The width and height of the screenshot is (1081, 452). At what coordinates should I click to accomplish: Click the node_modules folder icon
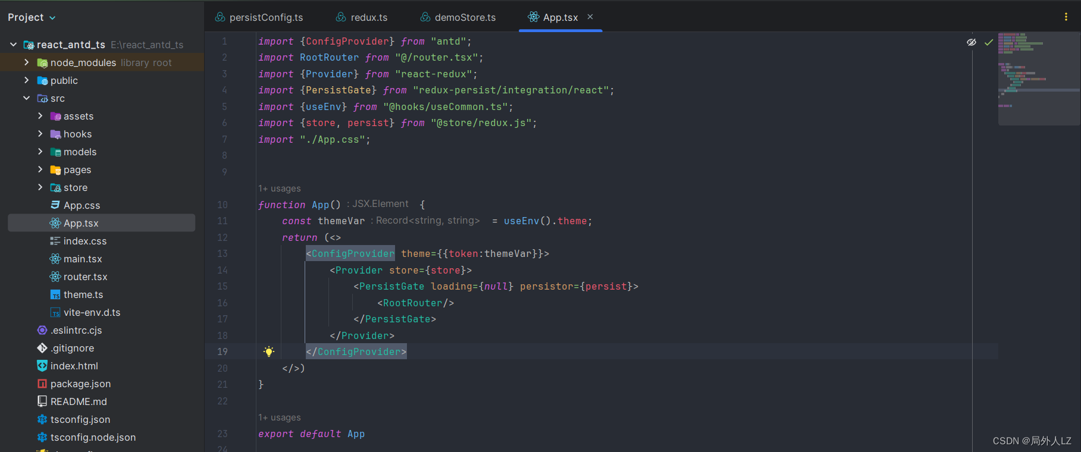(x=42, y=62)
